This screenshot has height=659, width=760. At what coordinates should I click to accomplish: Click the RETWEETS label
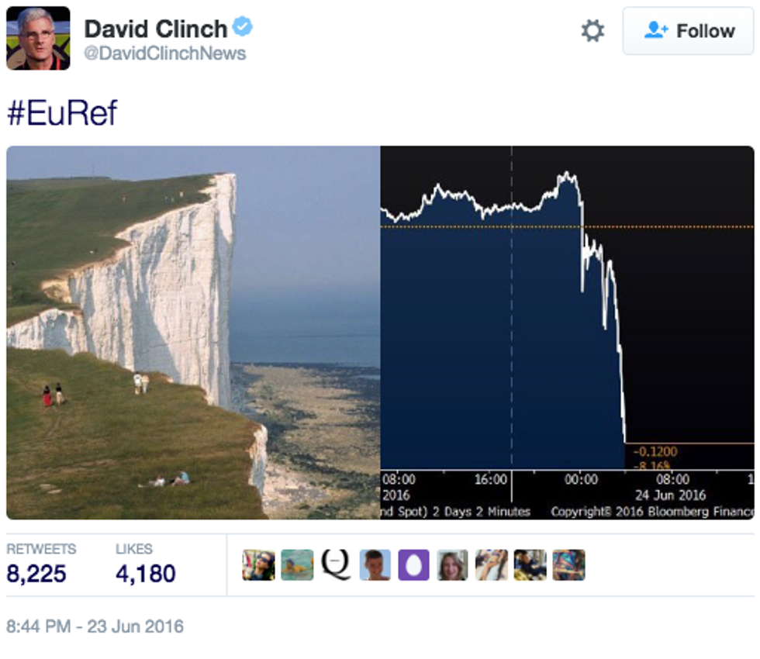click(x=41, y=549)
